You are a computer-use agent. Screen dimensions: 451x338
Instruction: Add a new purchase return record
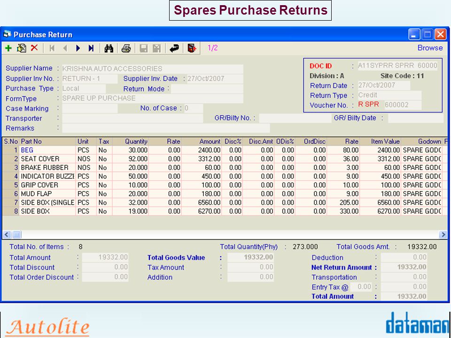coord(8,48)
